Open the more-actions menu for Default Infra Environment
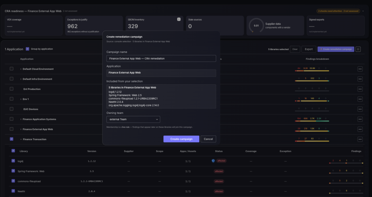 click(x=360, y=79)
